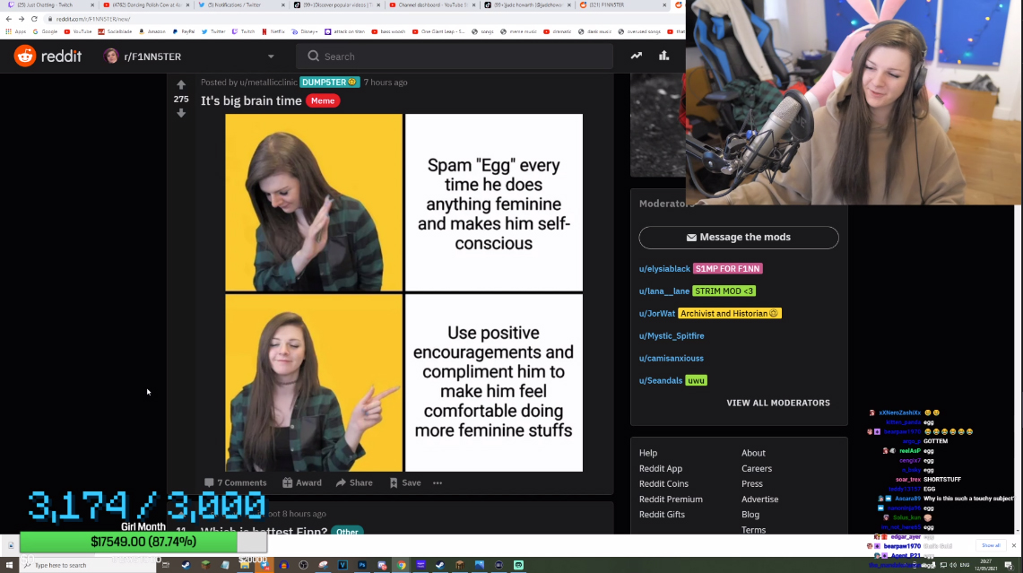Switch to the Discover popular videos TikTok tab

click(337, 5)
